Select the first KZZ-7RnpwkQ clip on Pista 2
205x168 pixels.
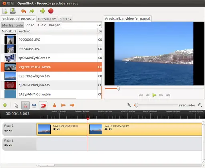click(62, 129)
